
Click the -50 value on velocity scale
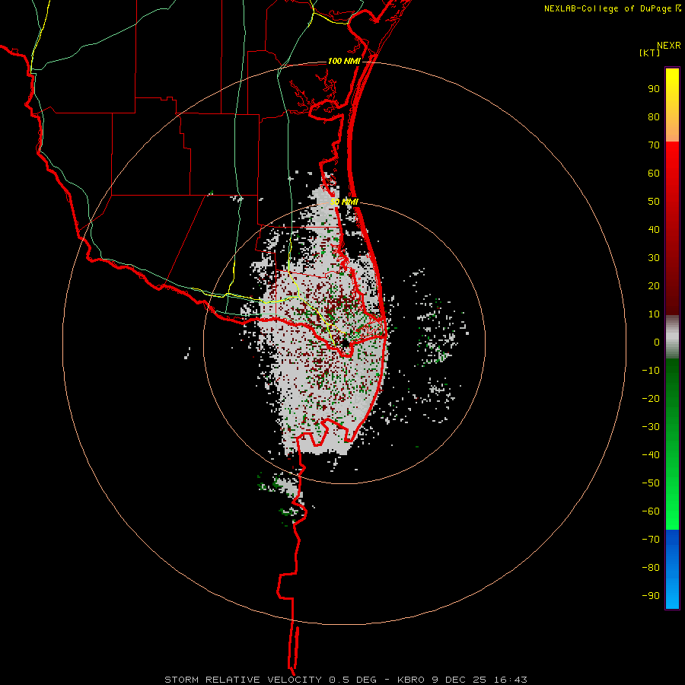tap(651, 483)
